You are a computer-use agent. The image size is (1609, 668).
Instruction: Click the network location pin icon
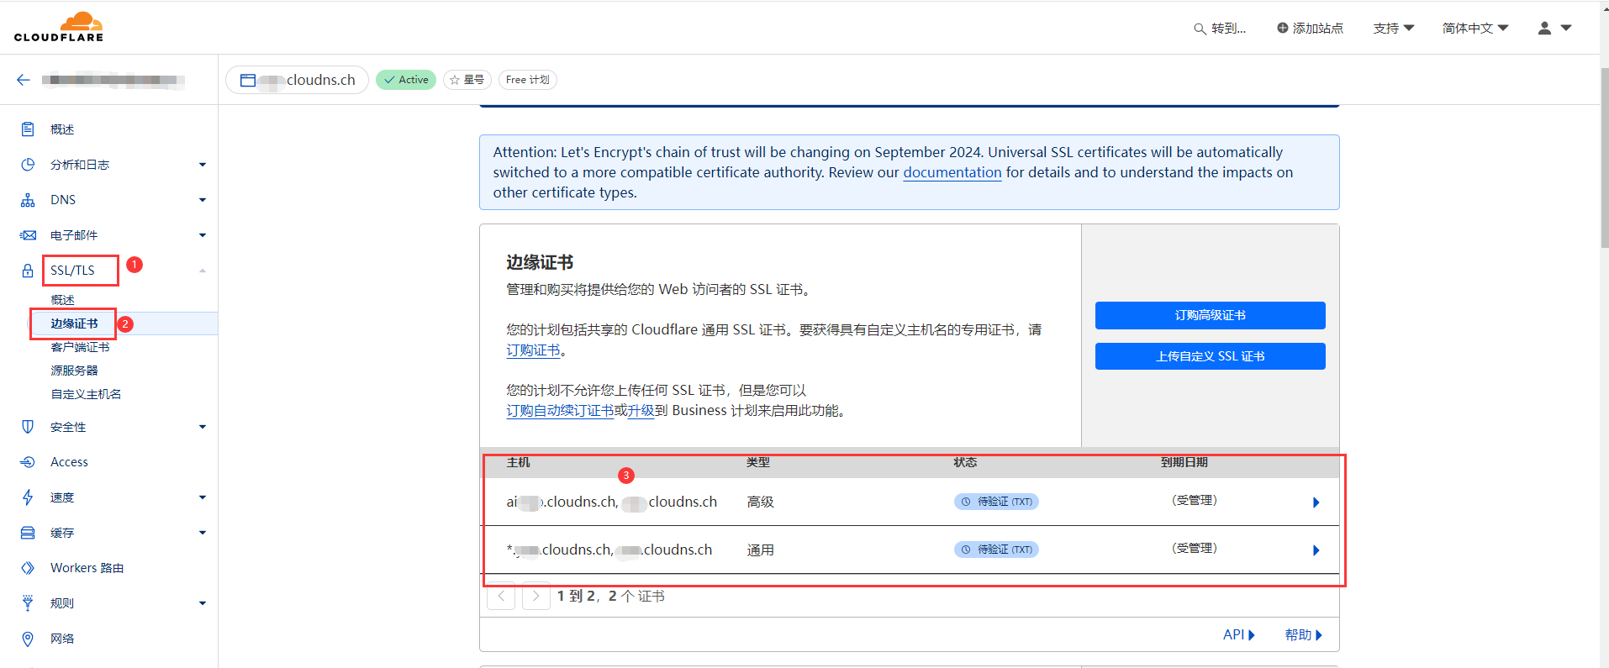click(x=28, y=639)
